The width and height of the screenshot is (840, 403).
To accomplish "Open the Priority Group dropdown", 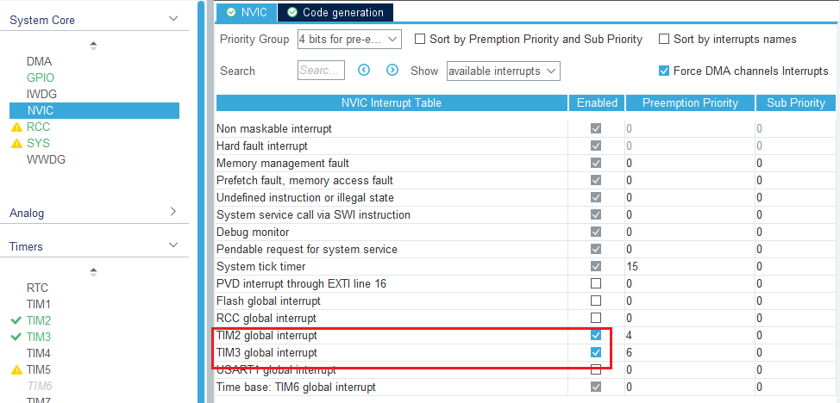I will pyautogui.click(x=349, y=39).
